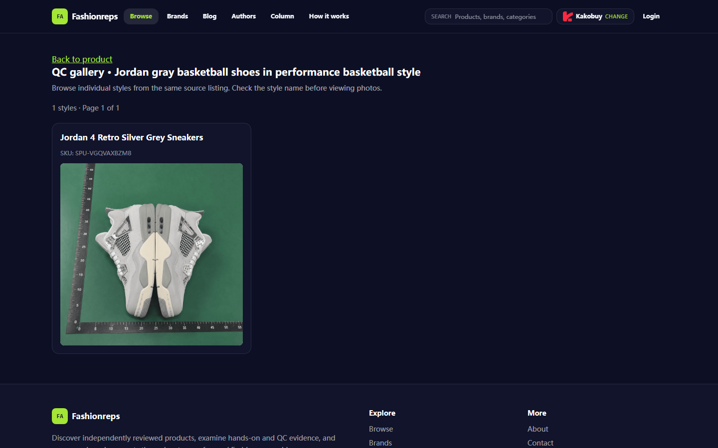Open the Column nav item
718x448 pixels.
(282, 16)
